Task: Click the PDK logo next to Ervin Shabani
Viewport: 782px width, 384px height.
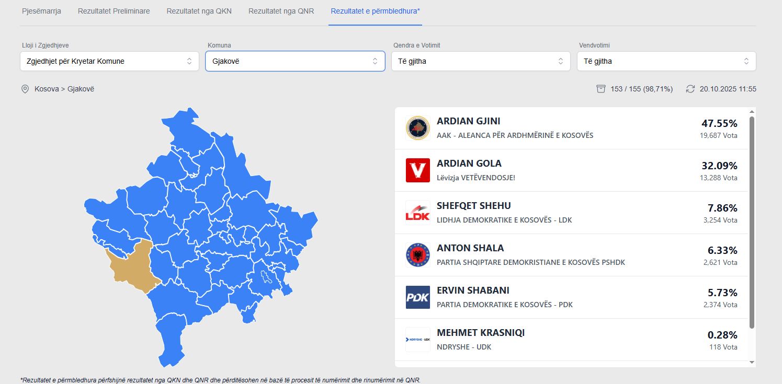Action: [417, 297]
